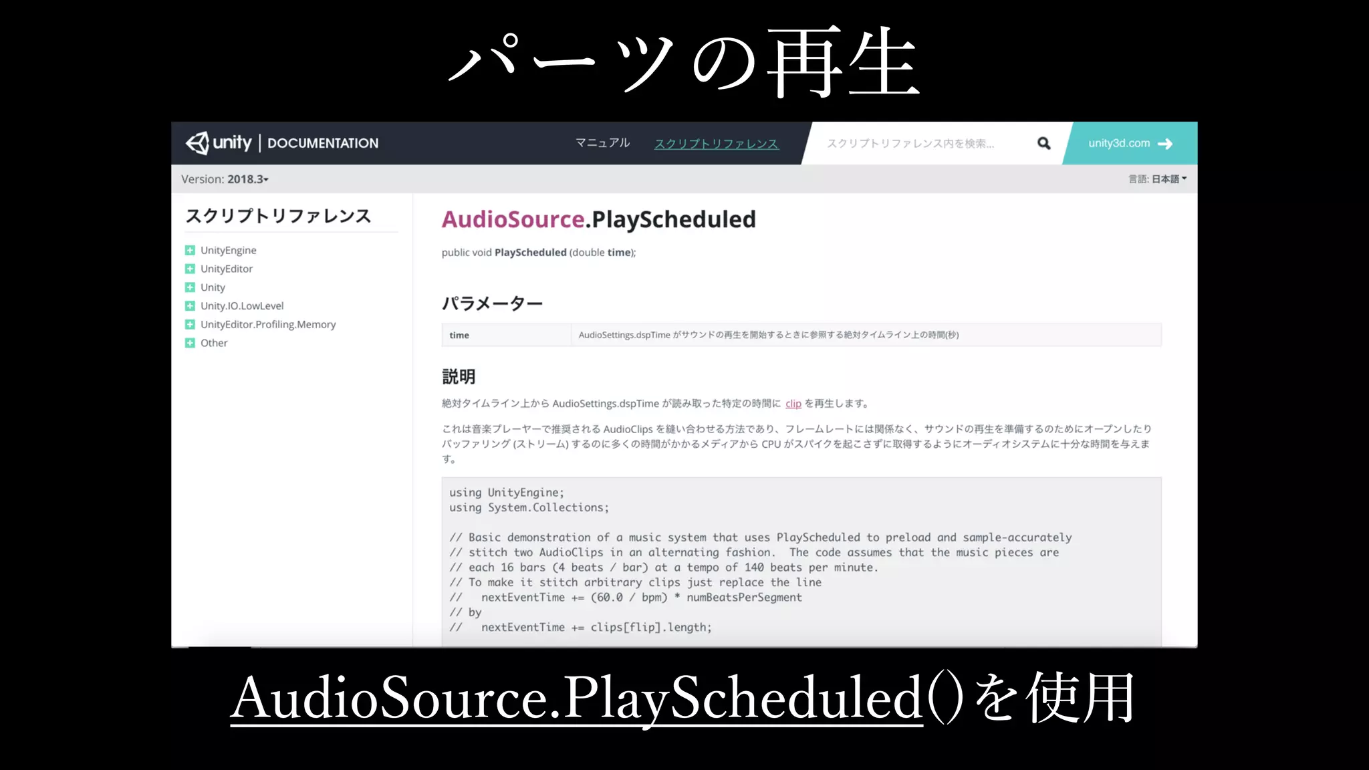Click the script reference search field
Screen dimensions: 1369x770
tap(922, 143)
